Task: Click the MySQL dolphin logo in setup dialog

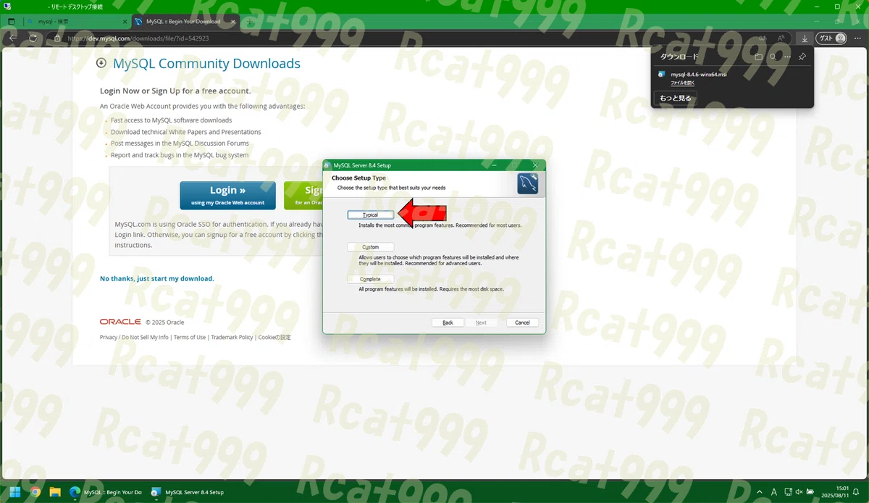Action: 527,184
